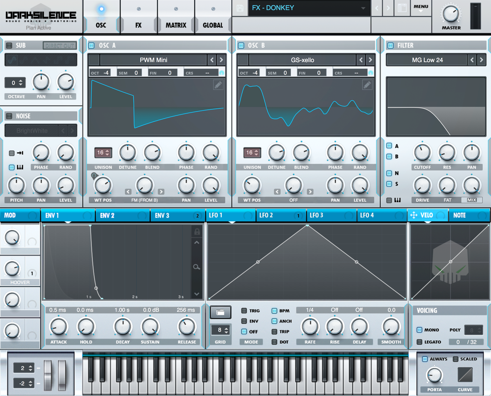Click the pitch bend up range field
This screenshot has width=491, height=396.
tap(23, 368)
